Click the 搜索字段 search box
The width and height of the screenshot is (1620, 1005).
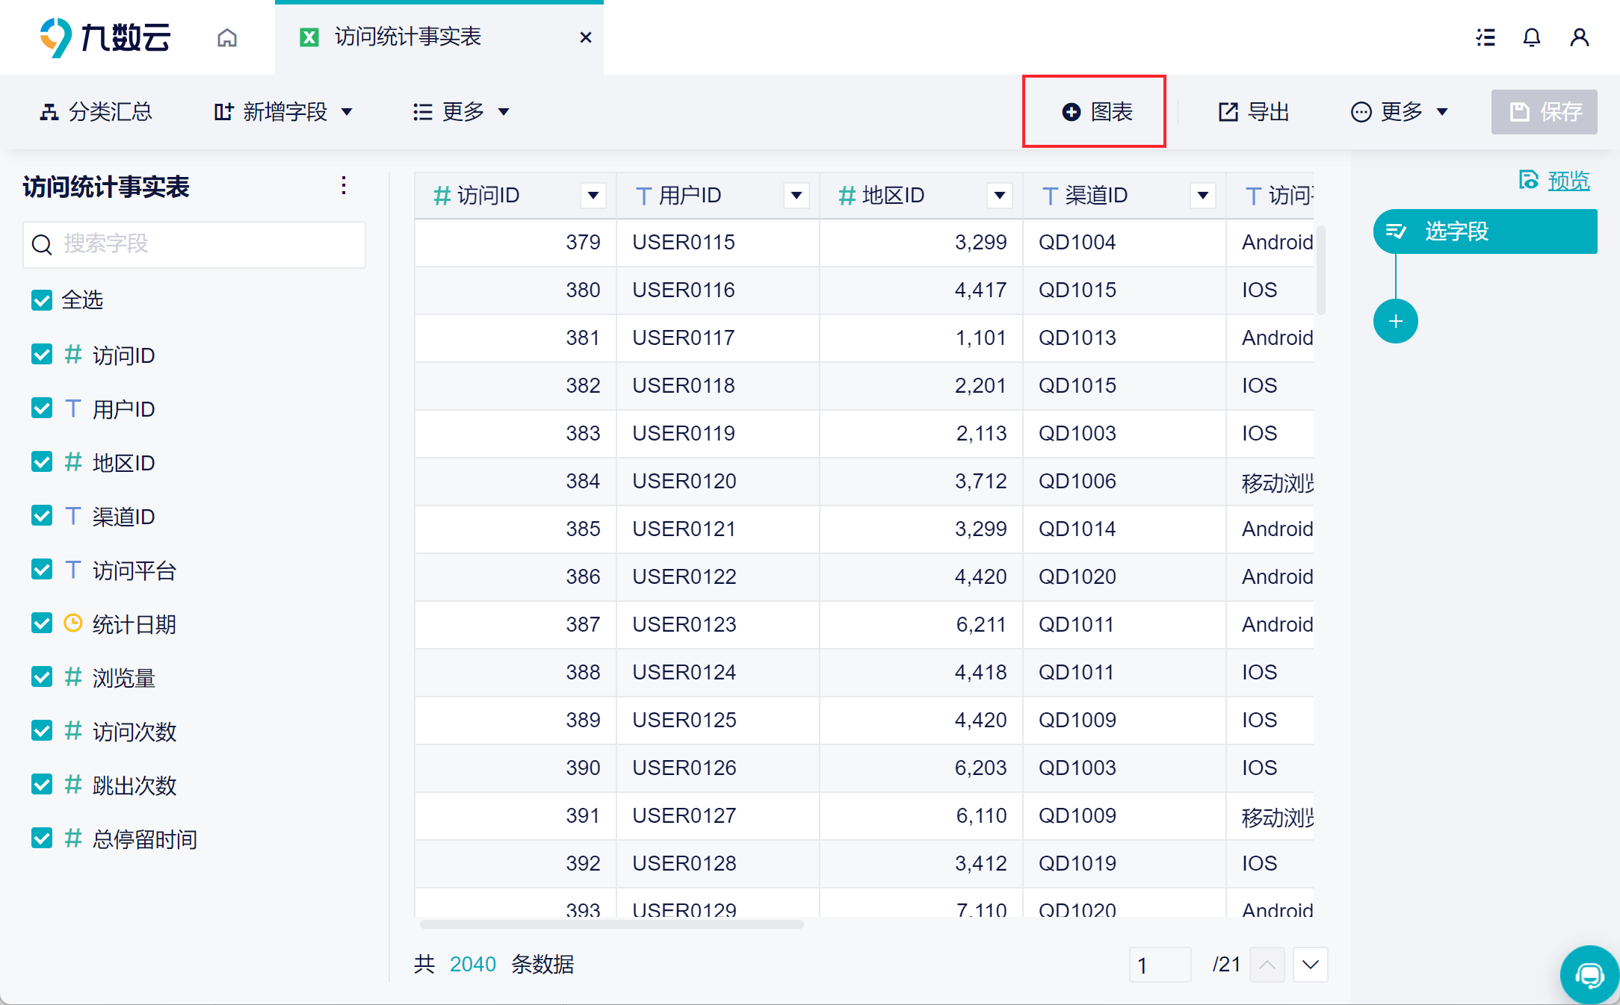click(194, 244)
